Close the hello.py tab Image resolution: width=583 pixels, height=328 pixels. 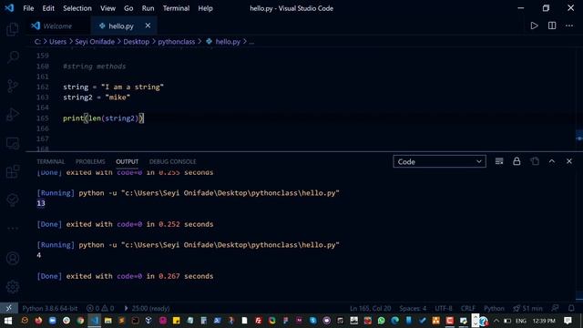[148, 26]
